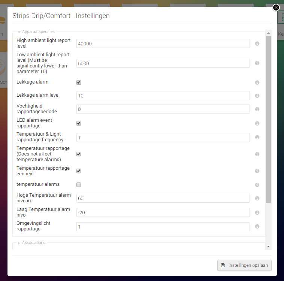Click info icon for Omgevingslicht rapportage
This screenshot has width=284, height=281.
(257, 227)
